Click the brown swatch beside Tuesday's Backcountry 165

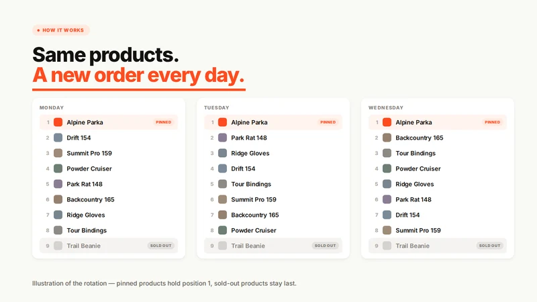pyautogui.click(x=223, y=215)
